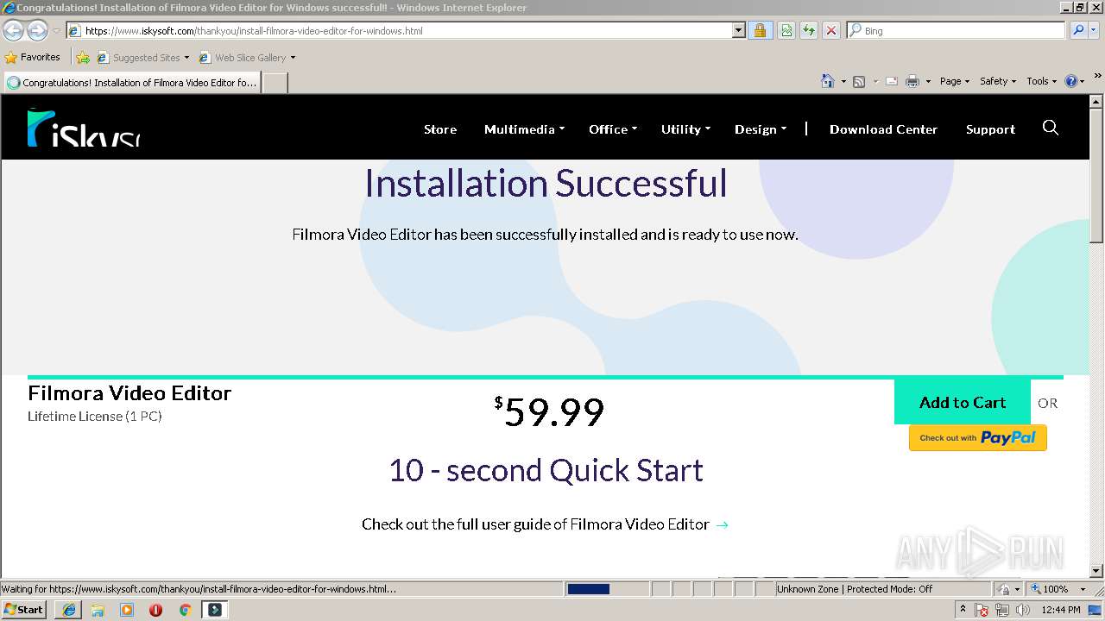The image size is (1105, 621).
Task: Open the 100% zoom level control
Action: [x=1058, y=589]
